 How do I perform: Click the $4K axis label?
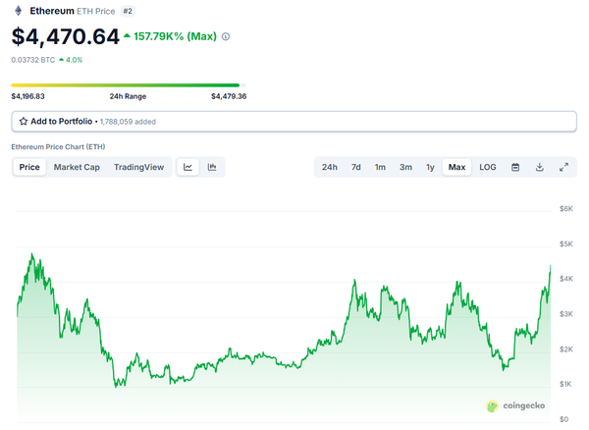(566, 279)
